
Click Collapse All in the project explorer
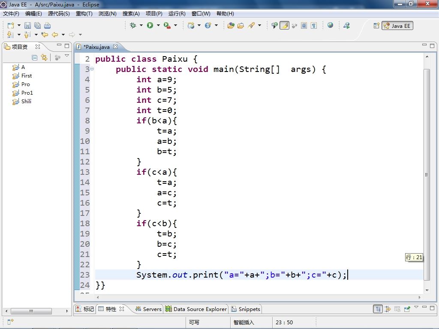(35, 57)
